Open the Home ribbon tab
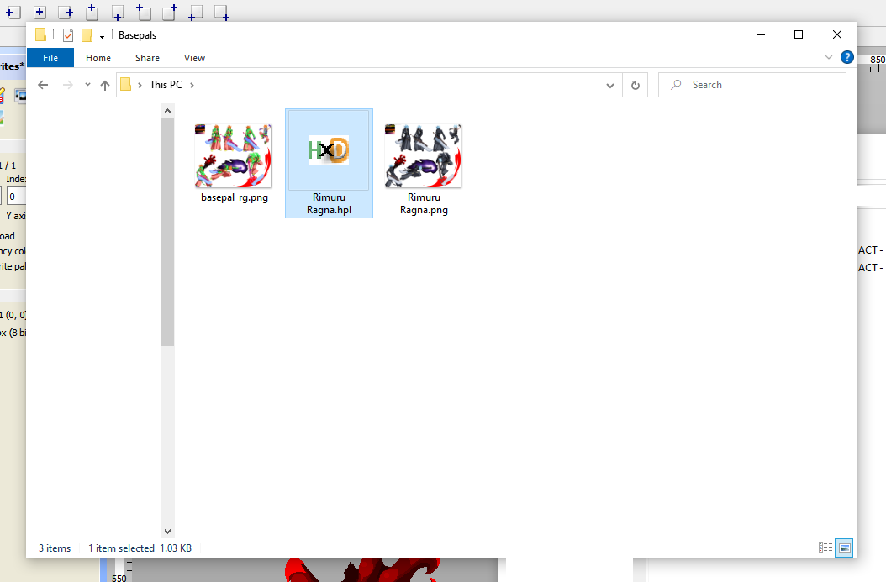Viewport: 886px width, 582px height. click(98, 58)
